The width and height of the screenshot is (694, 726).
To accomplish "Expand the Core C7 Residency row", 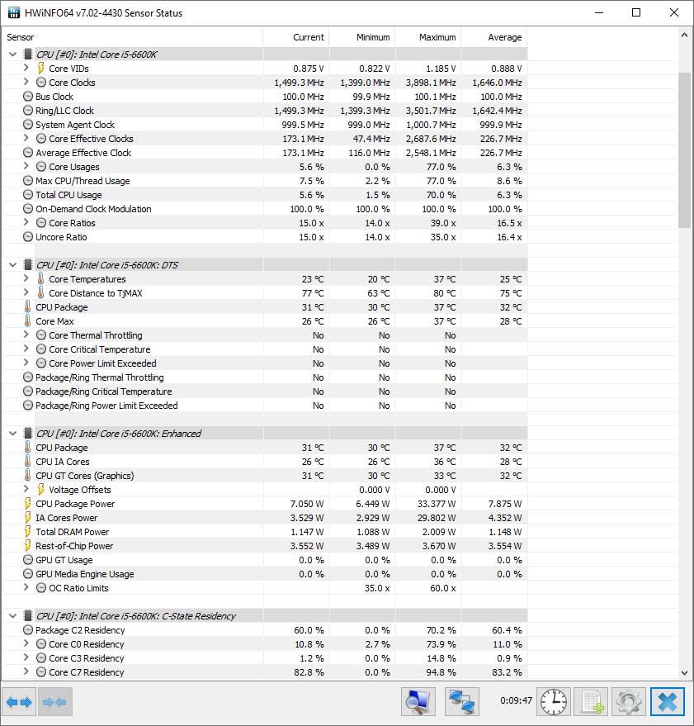I will [26, 671].
